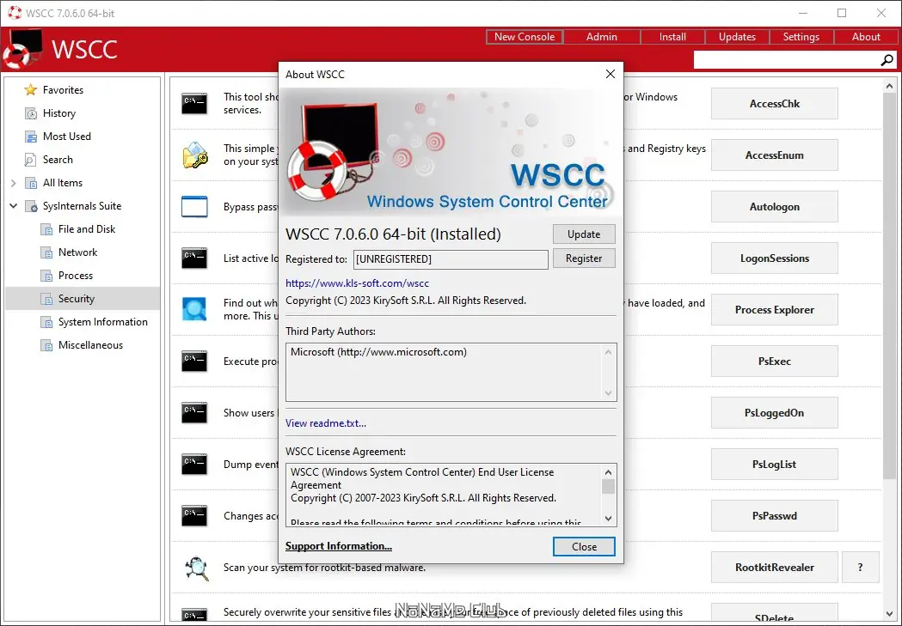The image size is (902, 626).
Task: Click the Favorites star icon
Action: (30, 90)
